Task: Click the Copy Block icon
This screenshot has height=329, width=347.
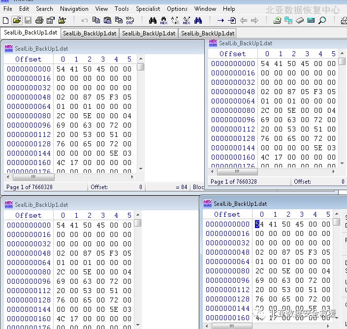Action: [96, 20]
